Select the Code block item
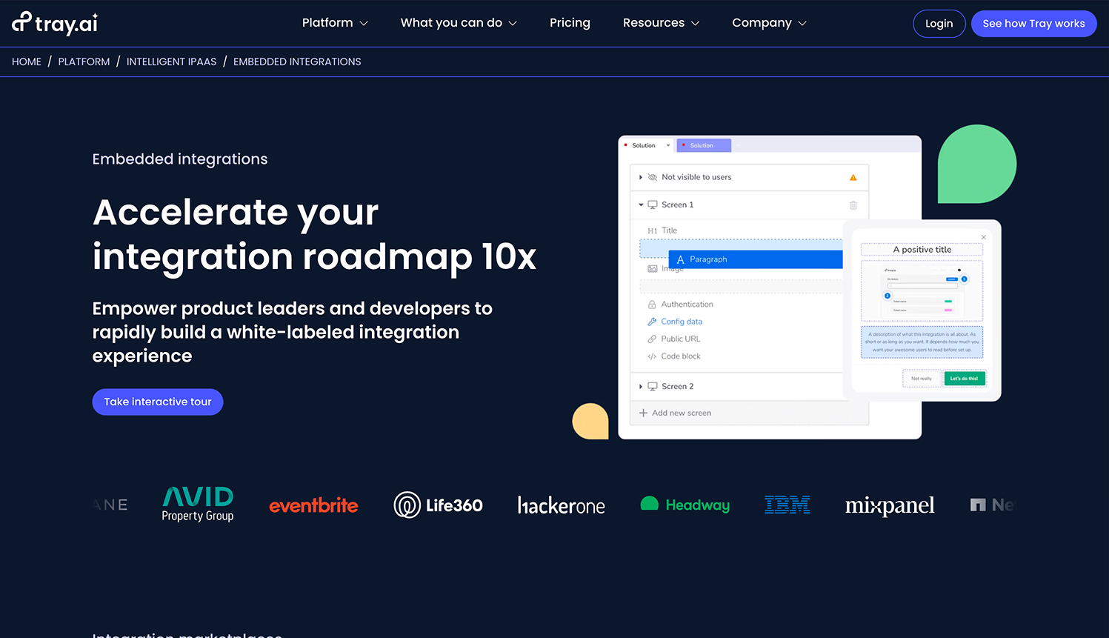The height and width of the screenshot is (638, 1109). (673, 356)
